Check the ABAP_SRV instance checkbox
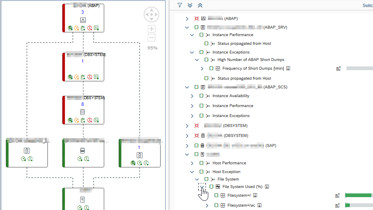 pos(197,27)
